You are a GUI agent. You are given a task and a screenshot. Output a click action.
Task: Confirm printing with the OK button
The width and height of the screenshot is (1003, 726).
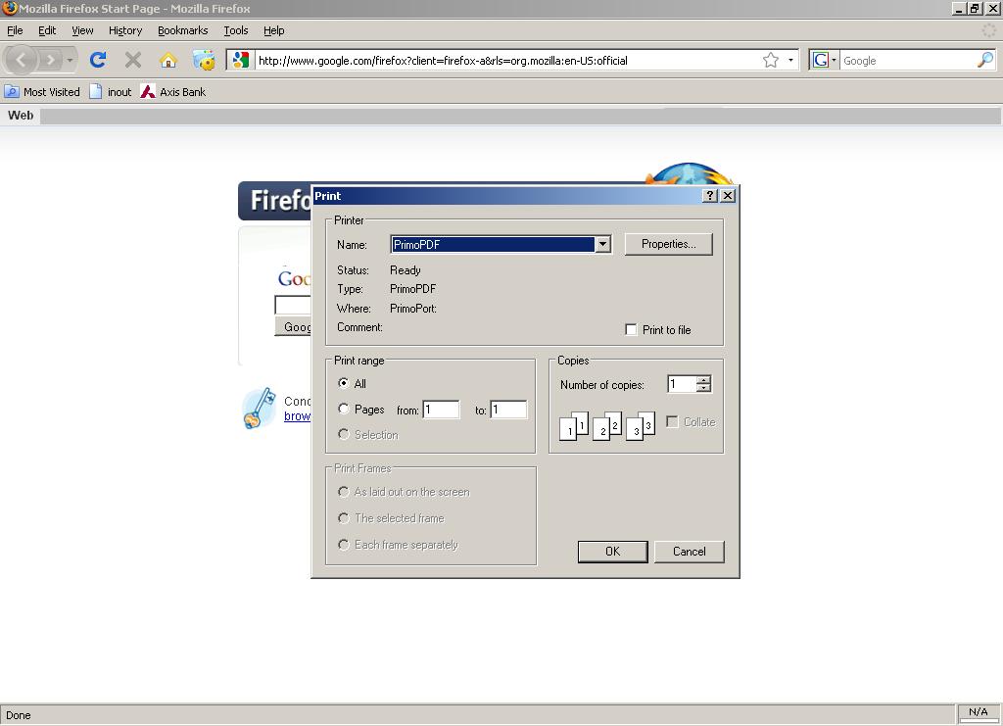tap(613, 552)
